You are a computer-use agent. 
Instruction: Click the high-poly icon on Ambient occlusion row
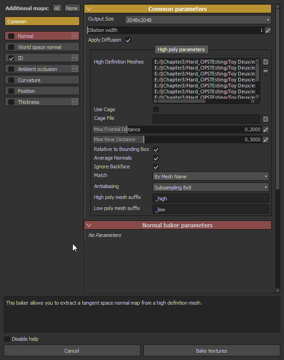pos(75,69)
